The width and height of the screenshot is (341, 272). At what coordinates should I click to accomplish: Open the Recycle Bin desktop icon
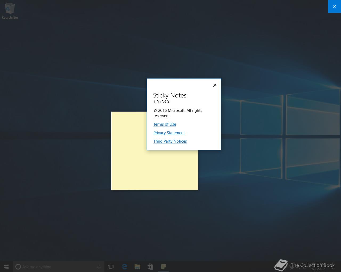[x=10, y=11]
